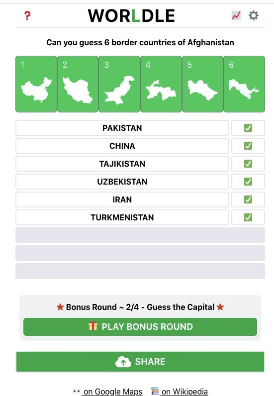Click the gift icon in bonus button

(92, 326)
